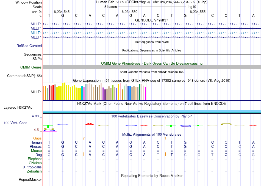This screenshot has height=186, width=261.
Task: Click the RefSeq Curated track label
Action: click(29, 46)
